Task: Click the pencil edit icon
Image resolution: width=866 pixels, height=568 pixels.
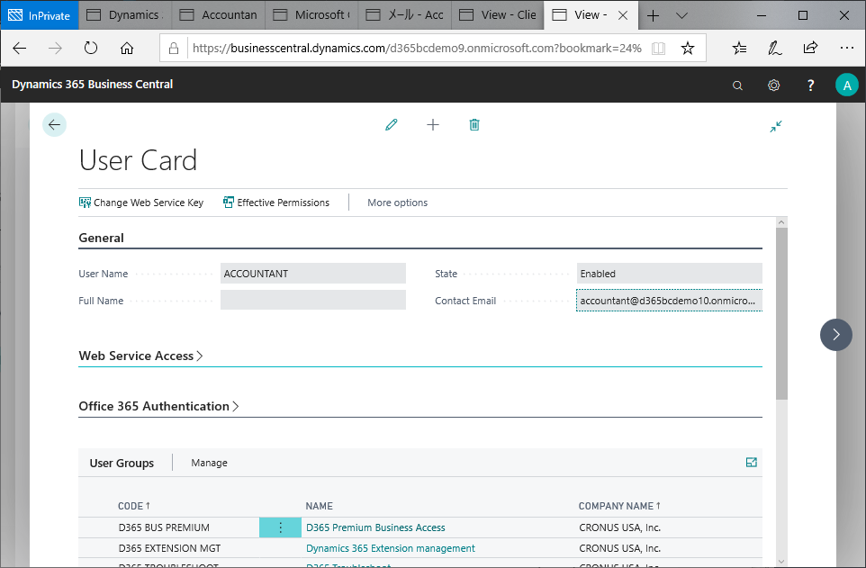Action: (x=391, y=125)
